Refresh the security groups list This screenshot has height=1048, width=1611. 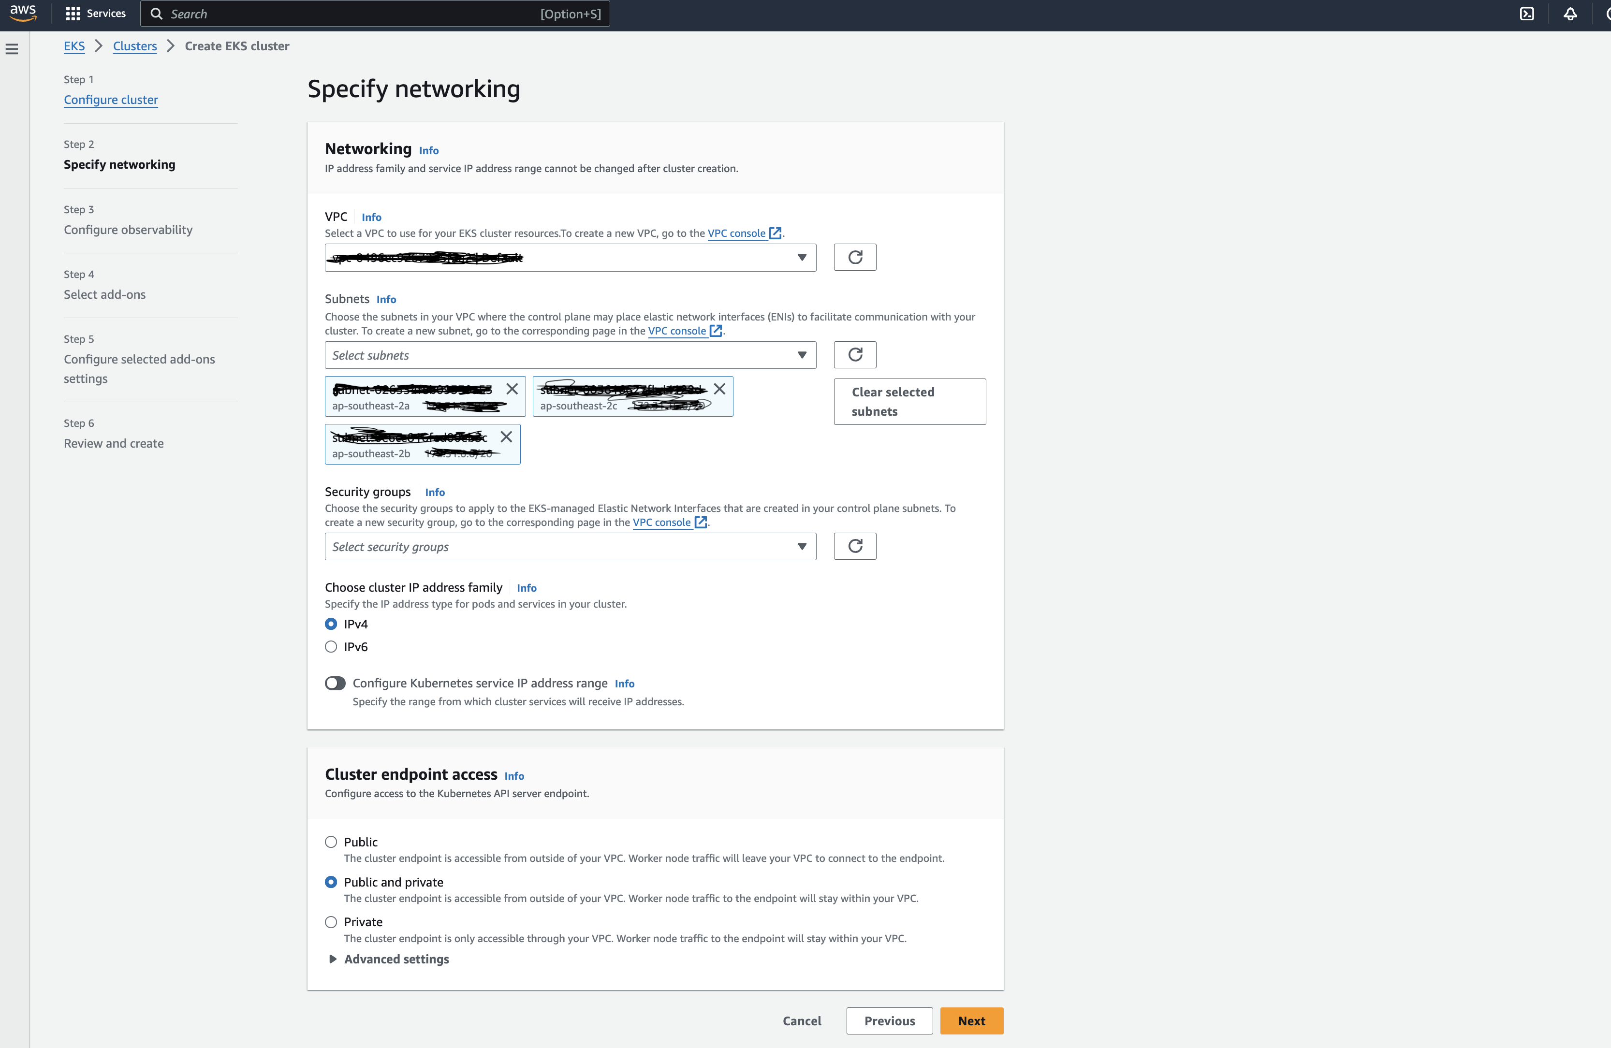[855, 546]
